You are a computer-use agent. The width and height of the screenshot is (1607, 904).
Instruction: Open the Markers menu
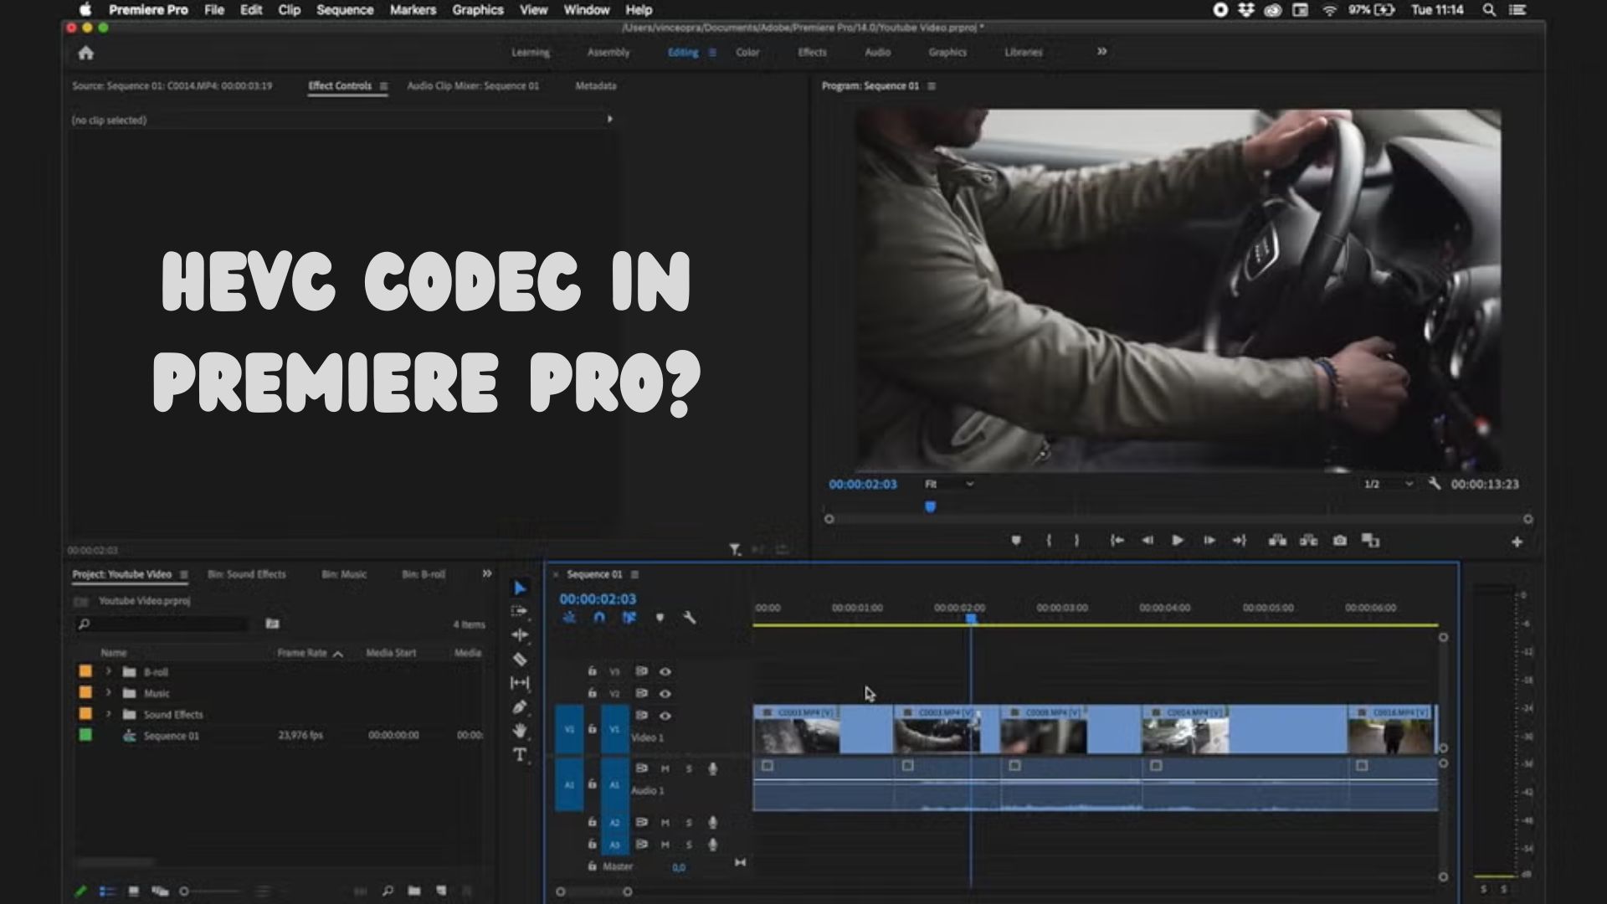413,10
